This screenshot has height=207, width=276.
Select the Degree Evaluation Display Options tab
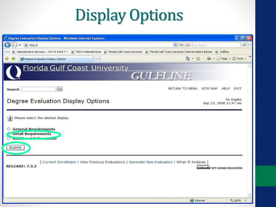(56, 59)
